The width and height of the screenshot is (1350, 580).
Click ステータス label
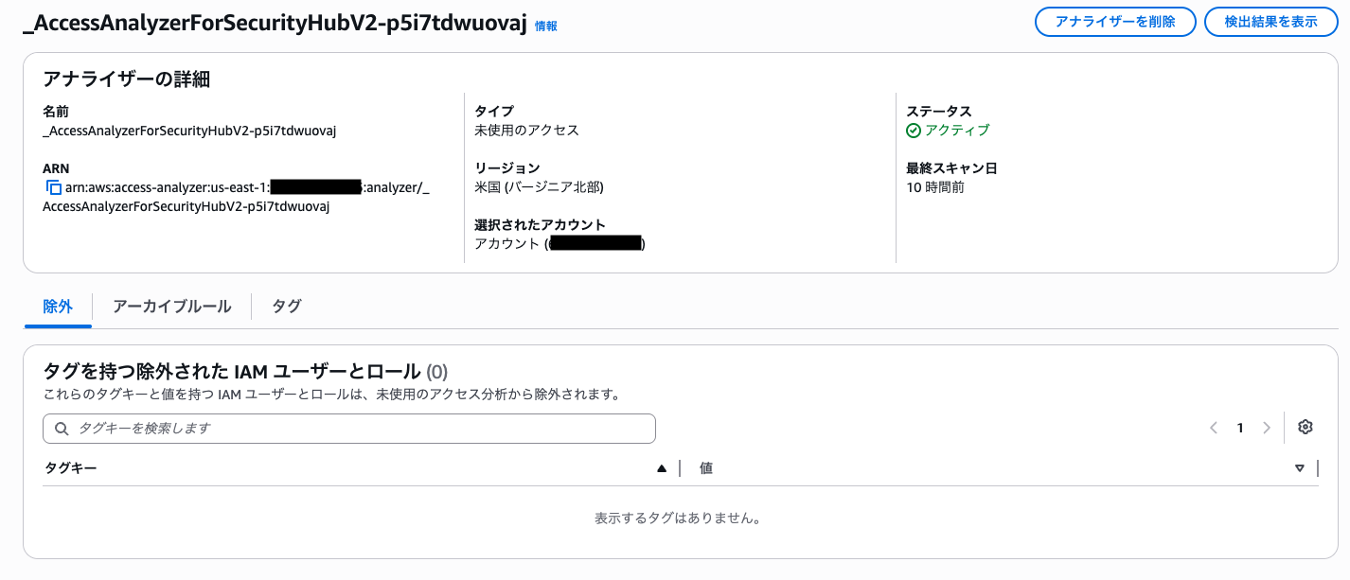coord(939,112)
